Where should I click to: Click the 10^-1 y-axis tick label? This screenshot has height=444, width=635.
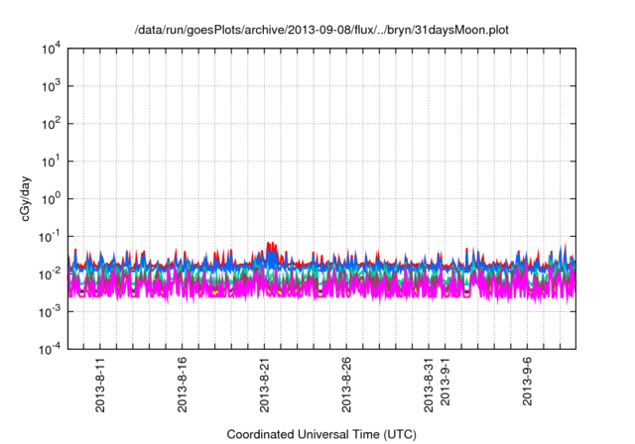(50, 236)
